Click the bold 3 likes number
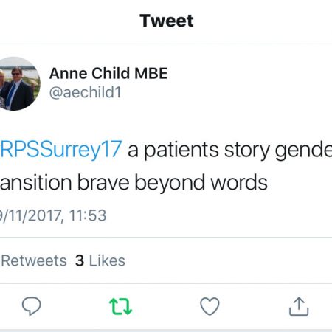Viewport: 332px width, 332px height. tap(80, 260)
